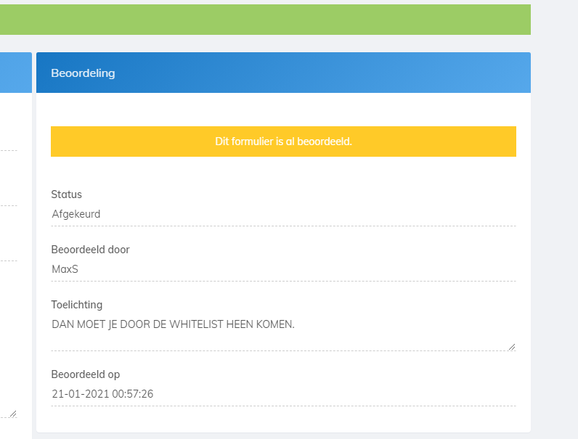Click the 'Beoordeeld op' label
This screenshot has height=439, width=578.
(x=85, y=374)
